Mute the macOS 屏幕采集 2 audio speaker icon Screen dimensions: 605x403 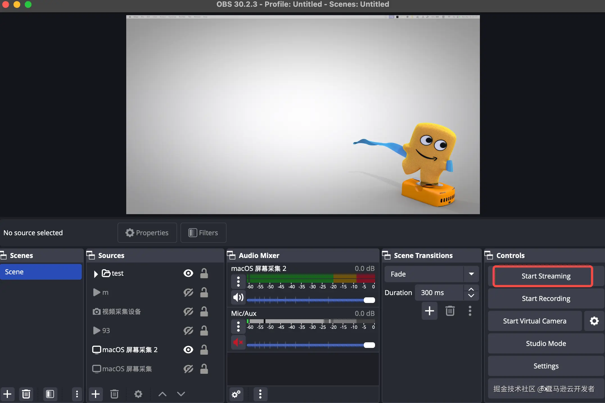pos(238,297)
